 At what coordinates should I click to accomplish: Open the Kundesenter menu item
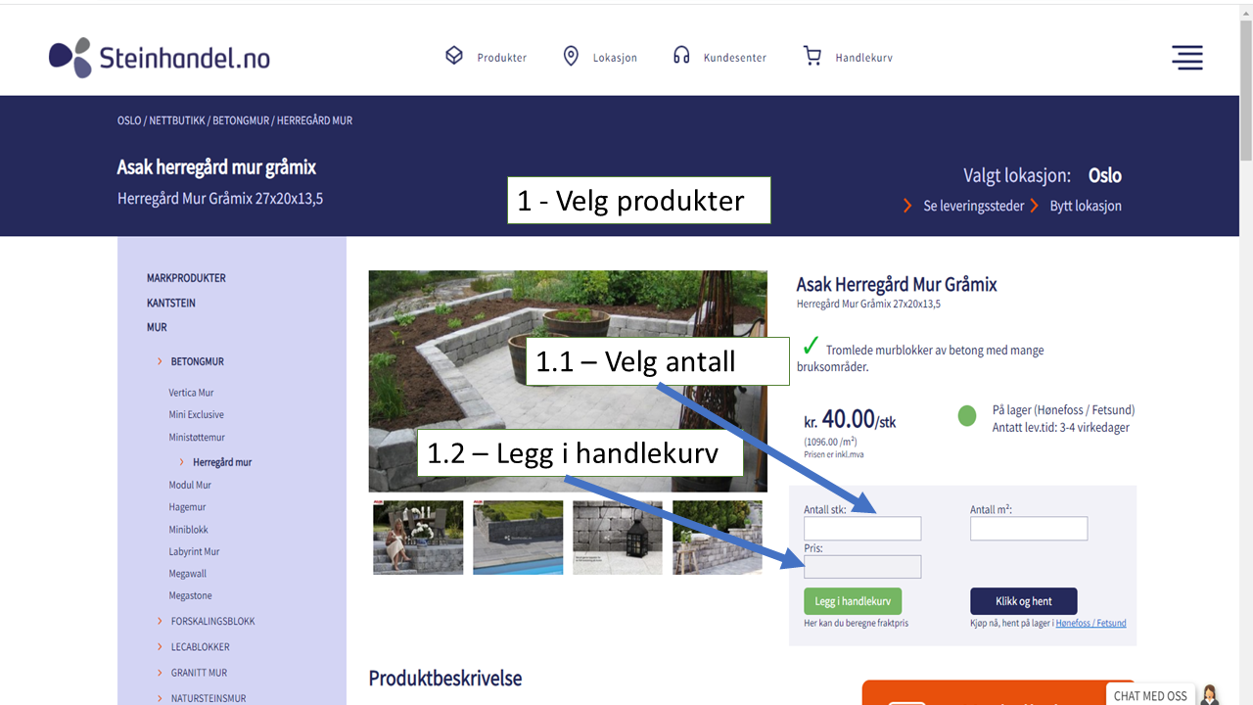pos(734,58)
